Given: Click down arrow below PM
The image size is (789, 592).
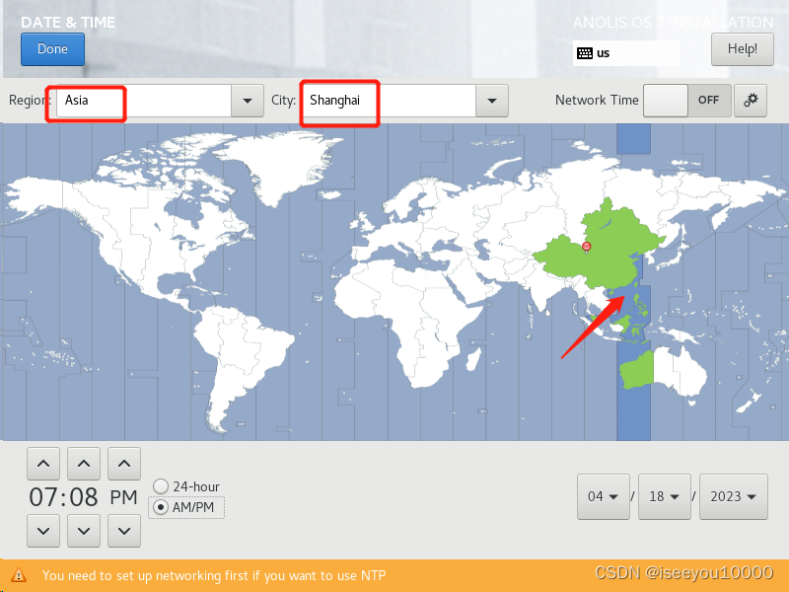Looking at the screenshot, I should (x=124, y=531).
